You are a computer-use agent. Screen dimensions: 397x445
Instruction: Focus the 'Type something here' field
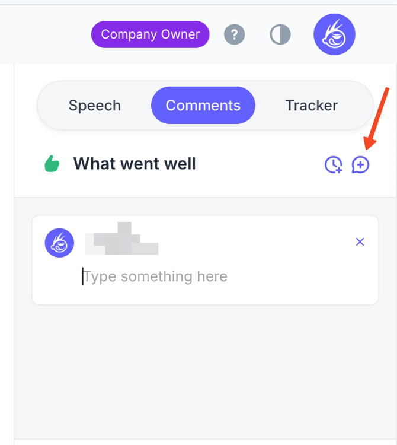155,276
